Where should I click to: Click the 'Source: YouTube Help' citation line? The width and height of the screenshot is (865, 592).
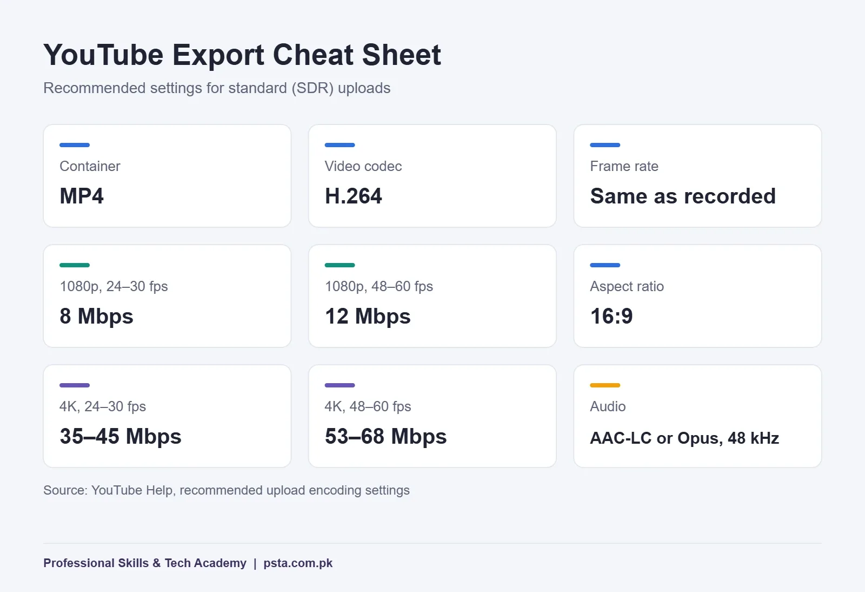click(227, 490)
